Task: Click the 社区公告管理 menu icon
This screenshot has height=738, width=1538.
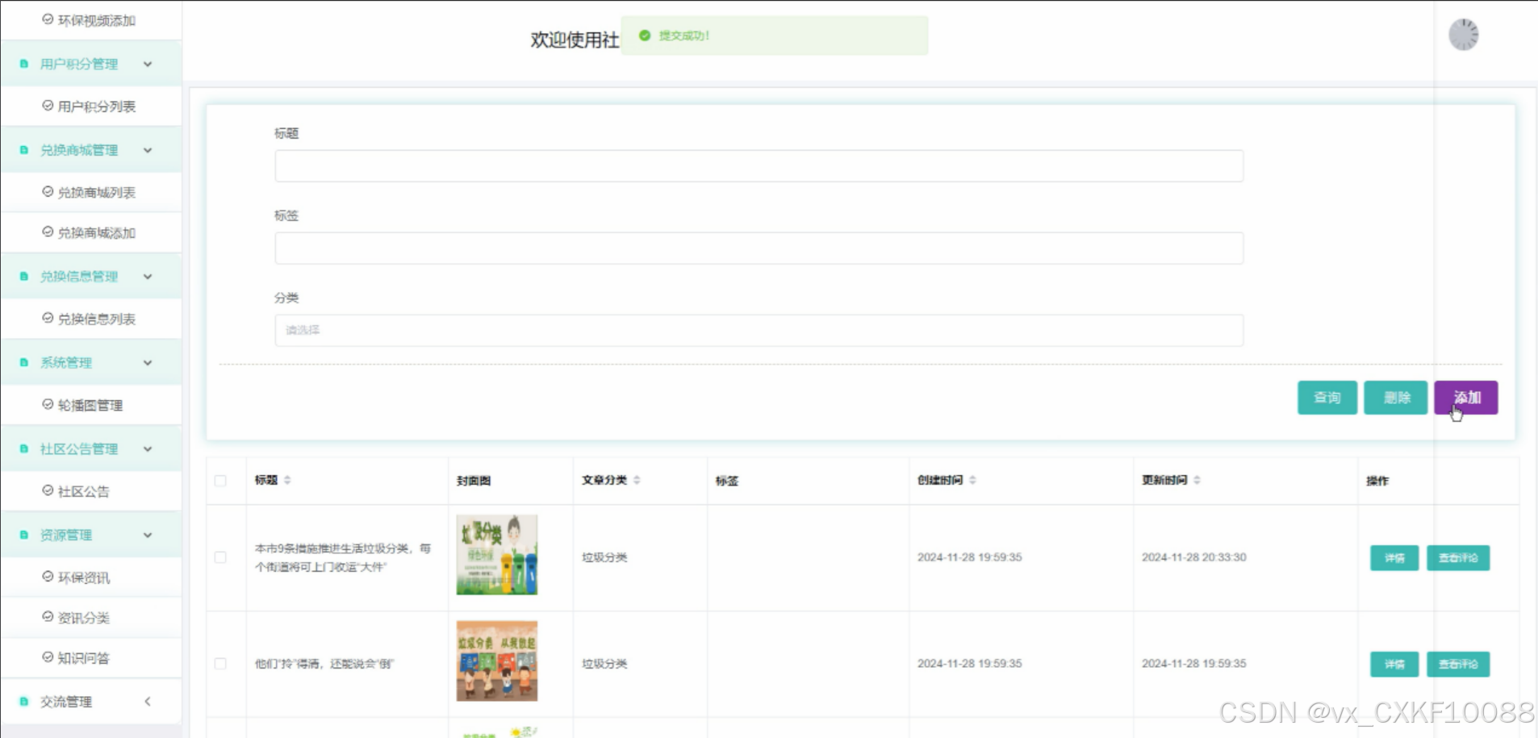Action: 24,449
